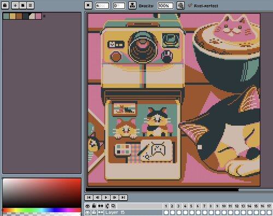Image resolution: width=273 pixels, height=216 pixels.
Task: Click the Opacity 100% field
Action: 165,5
